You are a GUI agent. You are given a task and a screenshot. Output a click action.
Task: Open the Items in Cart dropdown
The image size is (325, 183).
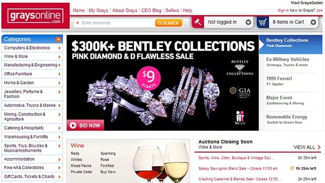point(313,22)
